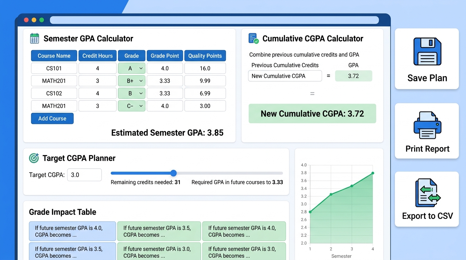Viewport: 466px width, 260px height.
Task: Click the Print Report label
Action: [427, 149]
